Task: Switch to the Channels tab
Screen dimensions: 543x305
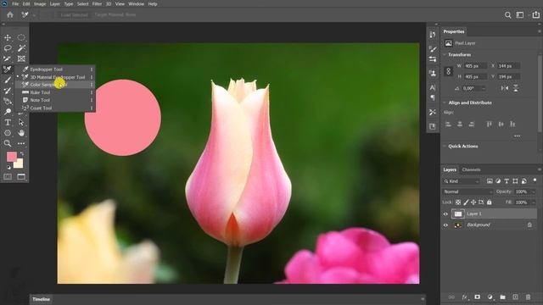Action: click(x=471, y=169)
